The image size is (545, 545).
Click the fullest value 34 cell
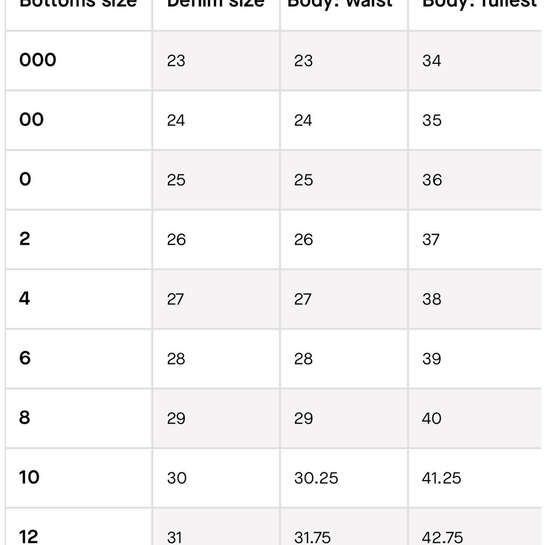pos(475,60)
